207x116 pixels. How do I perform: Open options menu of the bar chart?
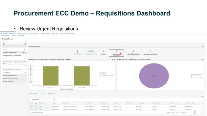[x=112, y=60]
